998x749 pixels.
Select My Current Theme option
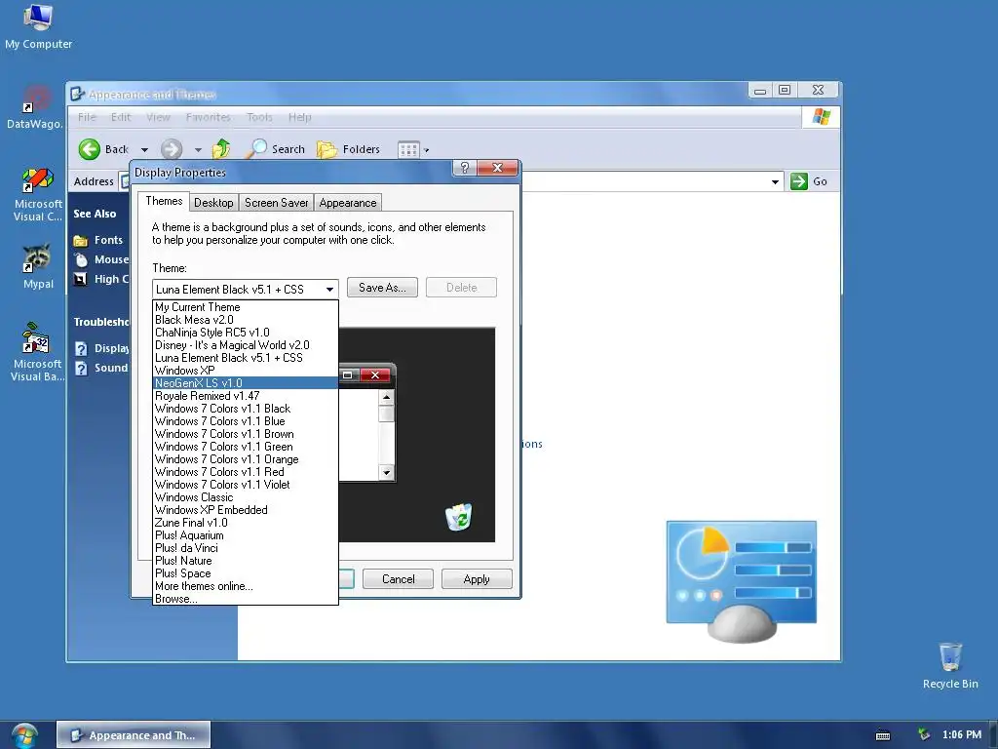(x=245, y=307)
